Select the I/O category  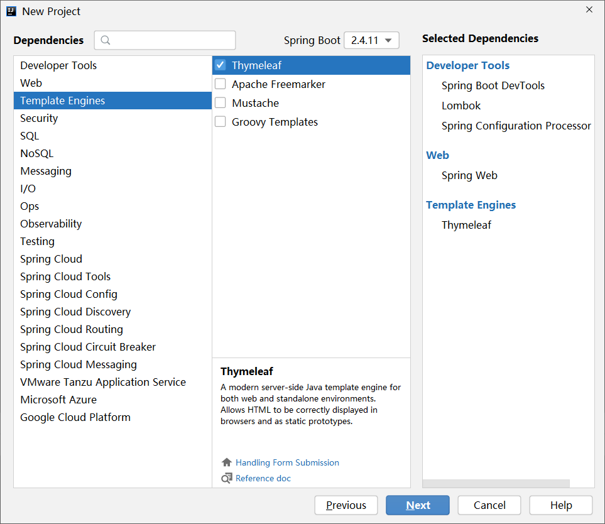pyautogui.click(x=112, y=188)
